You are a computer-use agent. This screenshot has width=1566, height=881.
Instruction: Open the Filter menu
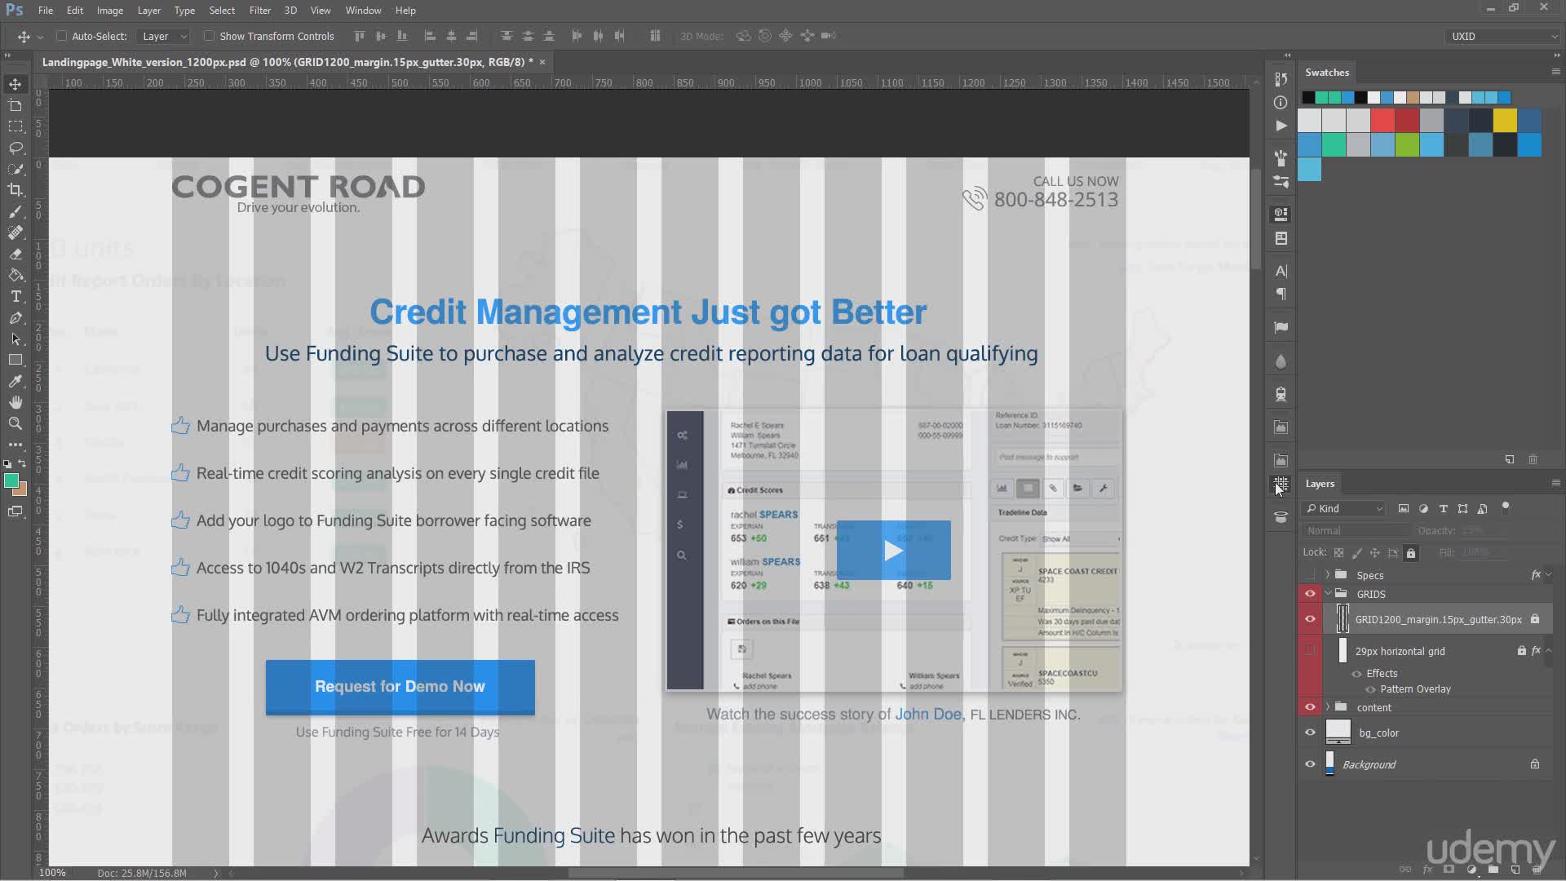pyautogui.click(x=260, y=11)
